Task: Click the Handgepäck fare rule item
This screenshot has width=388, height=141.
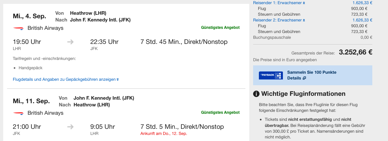Action: (30, 68)
